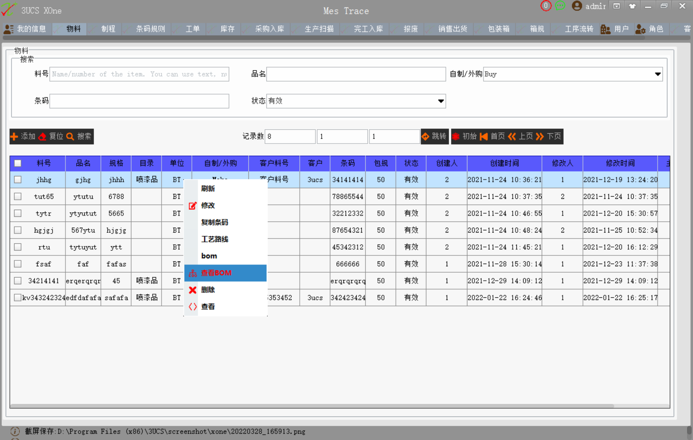The image size is (693, 440).
Task: Click the 我的信息 person icon
Action: click(x=9, y=29)
